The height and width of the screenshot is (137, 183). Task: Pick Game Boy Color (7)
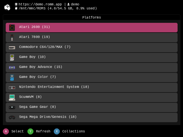[x=91, y=78]
